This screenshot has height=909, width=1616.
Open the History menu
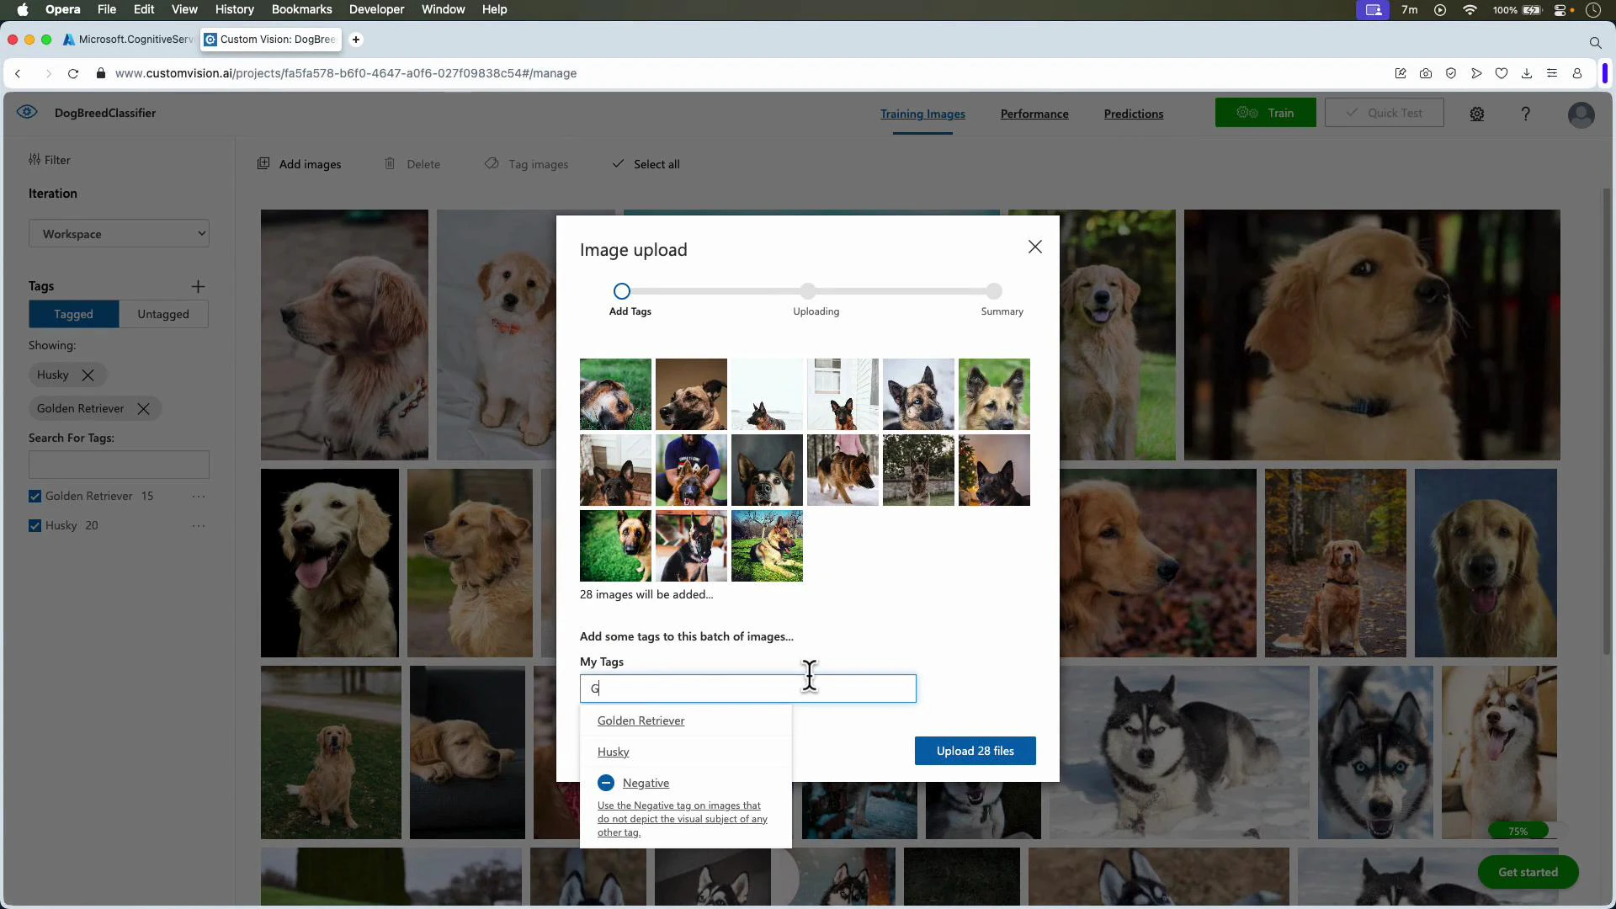pyautogui.click(x=234, y=9)
